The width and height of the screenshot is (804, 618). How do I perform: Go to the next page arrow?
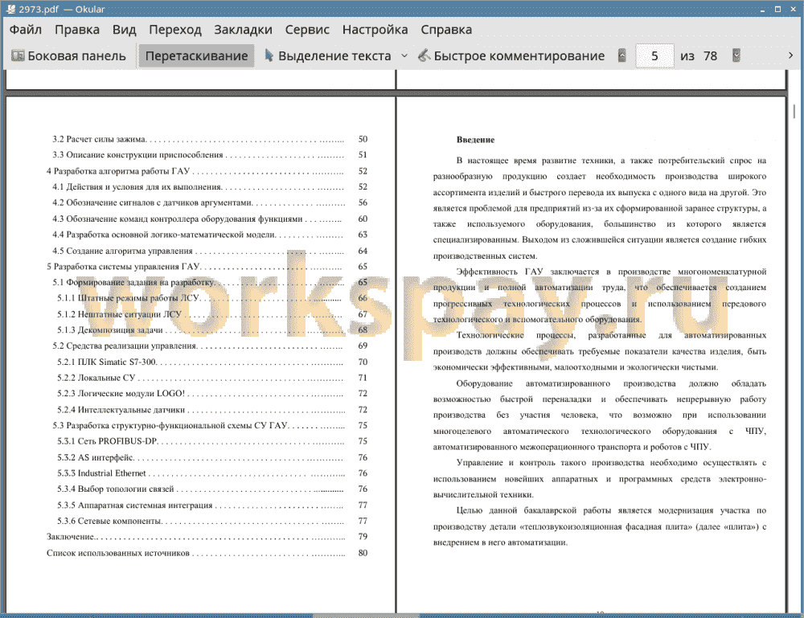point(736,55)
